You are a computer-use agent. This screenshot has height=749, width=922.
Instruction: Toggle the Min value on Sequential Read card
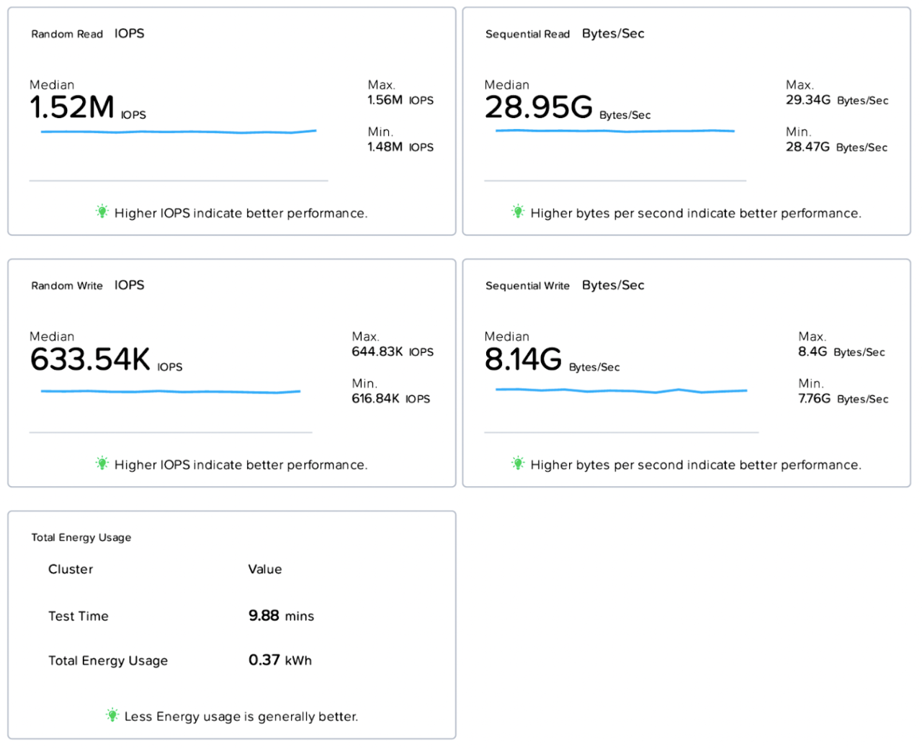(837, 140)
